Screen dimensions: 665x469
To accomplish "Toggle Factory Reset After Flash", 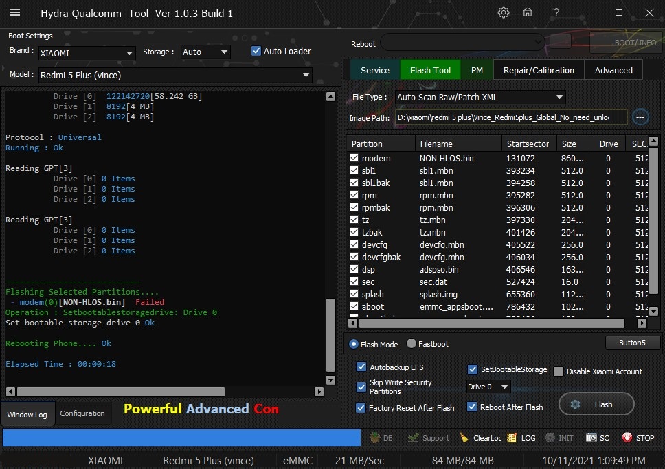I will pos(361,407).
